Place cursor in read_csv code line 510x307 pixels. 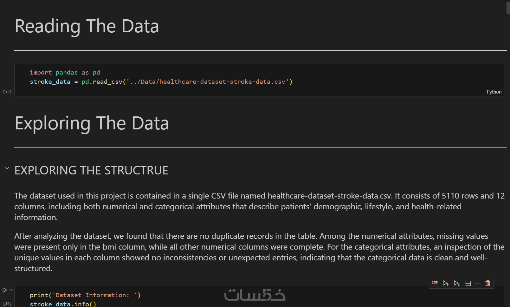(x=161, y=82)
